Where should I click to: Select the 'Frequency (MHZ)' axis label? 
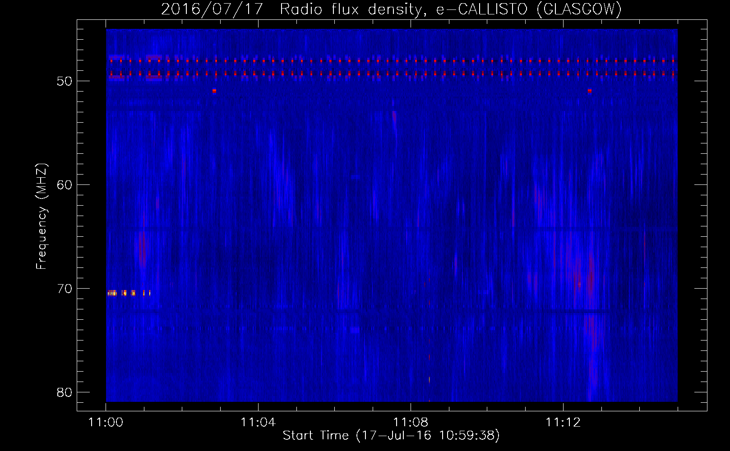pos(42,216)
